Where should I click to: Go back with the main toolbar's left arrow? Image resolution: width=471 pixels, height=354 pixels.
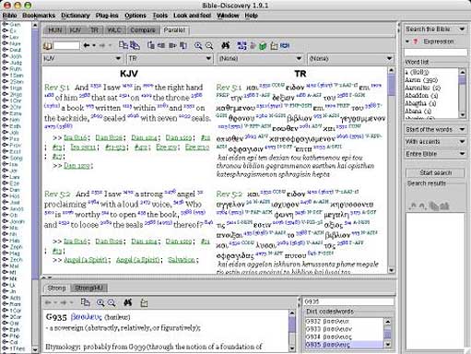(87, 45)
